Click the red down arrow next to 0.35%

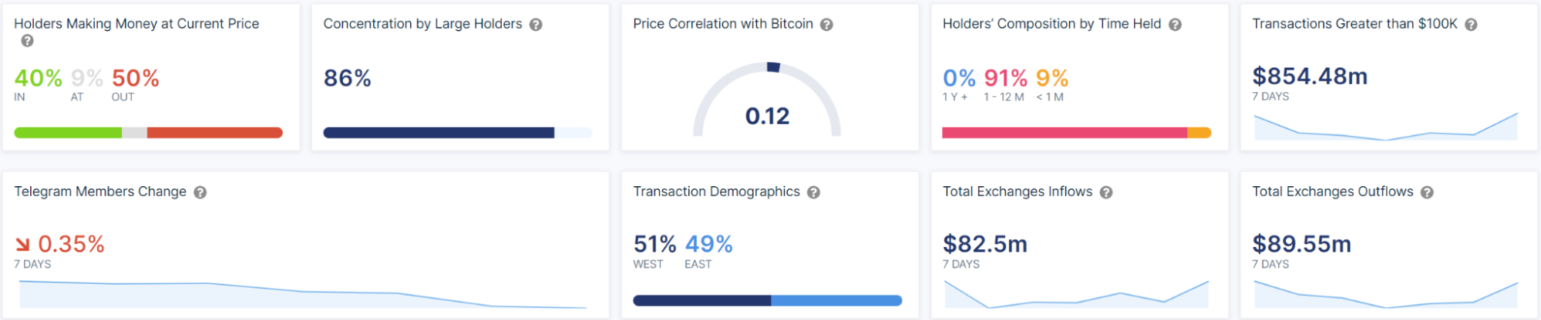22,245
